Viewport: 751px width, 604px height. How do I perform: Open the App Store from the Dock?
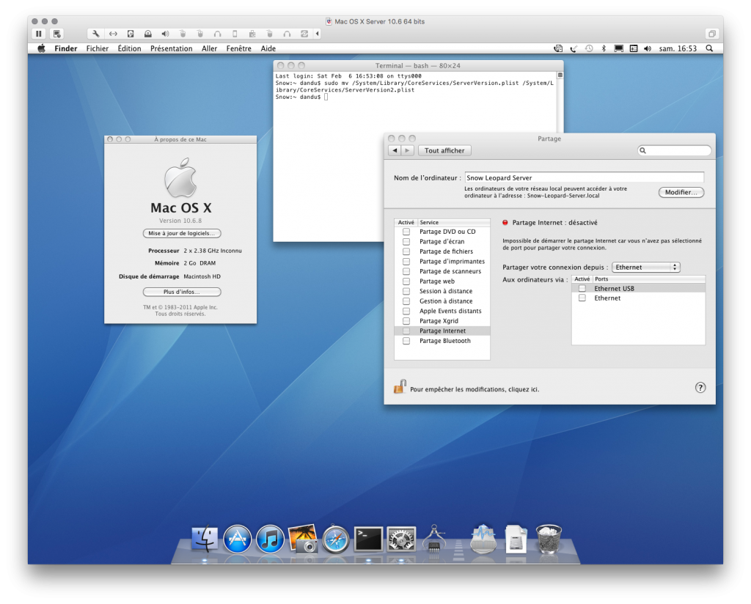pos(236,538)
